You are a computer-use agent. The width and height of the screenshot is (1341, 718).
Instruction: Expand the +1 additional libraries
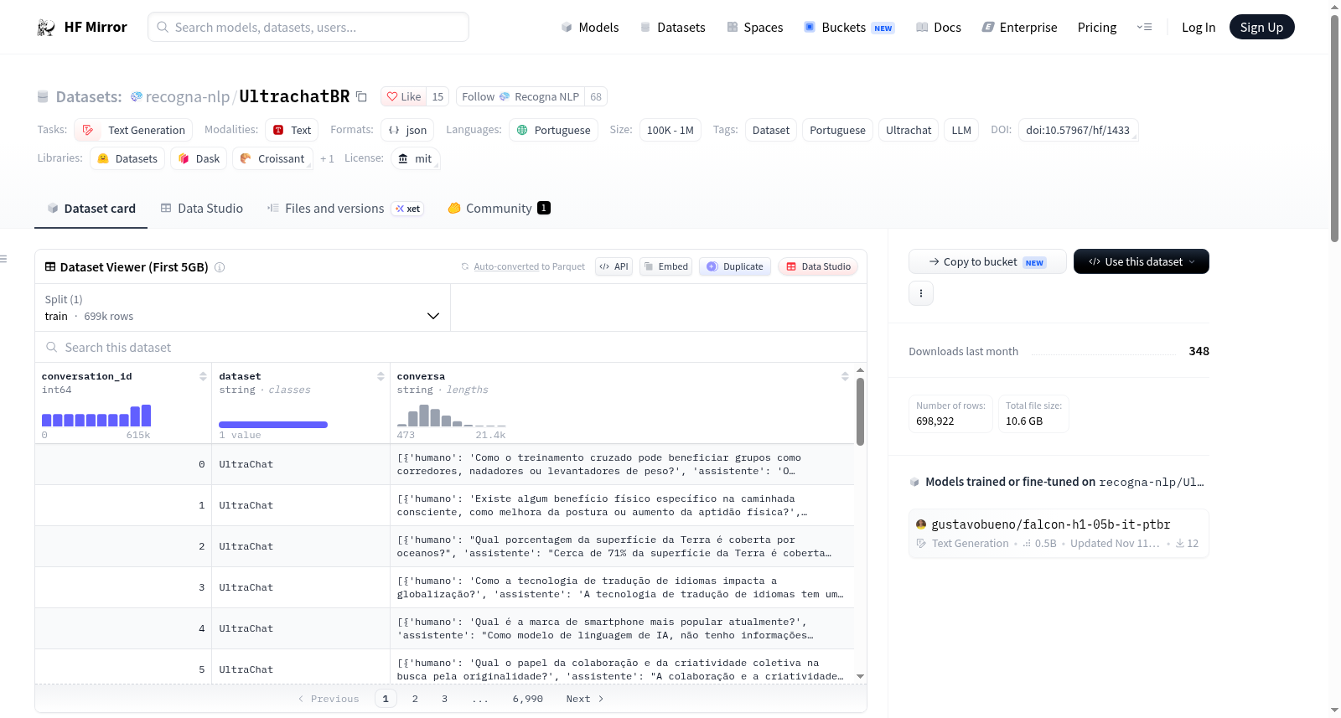coord(327,159)
